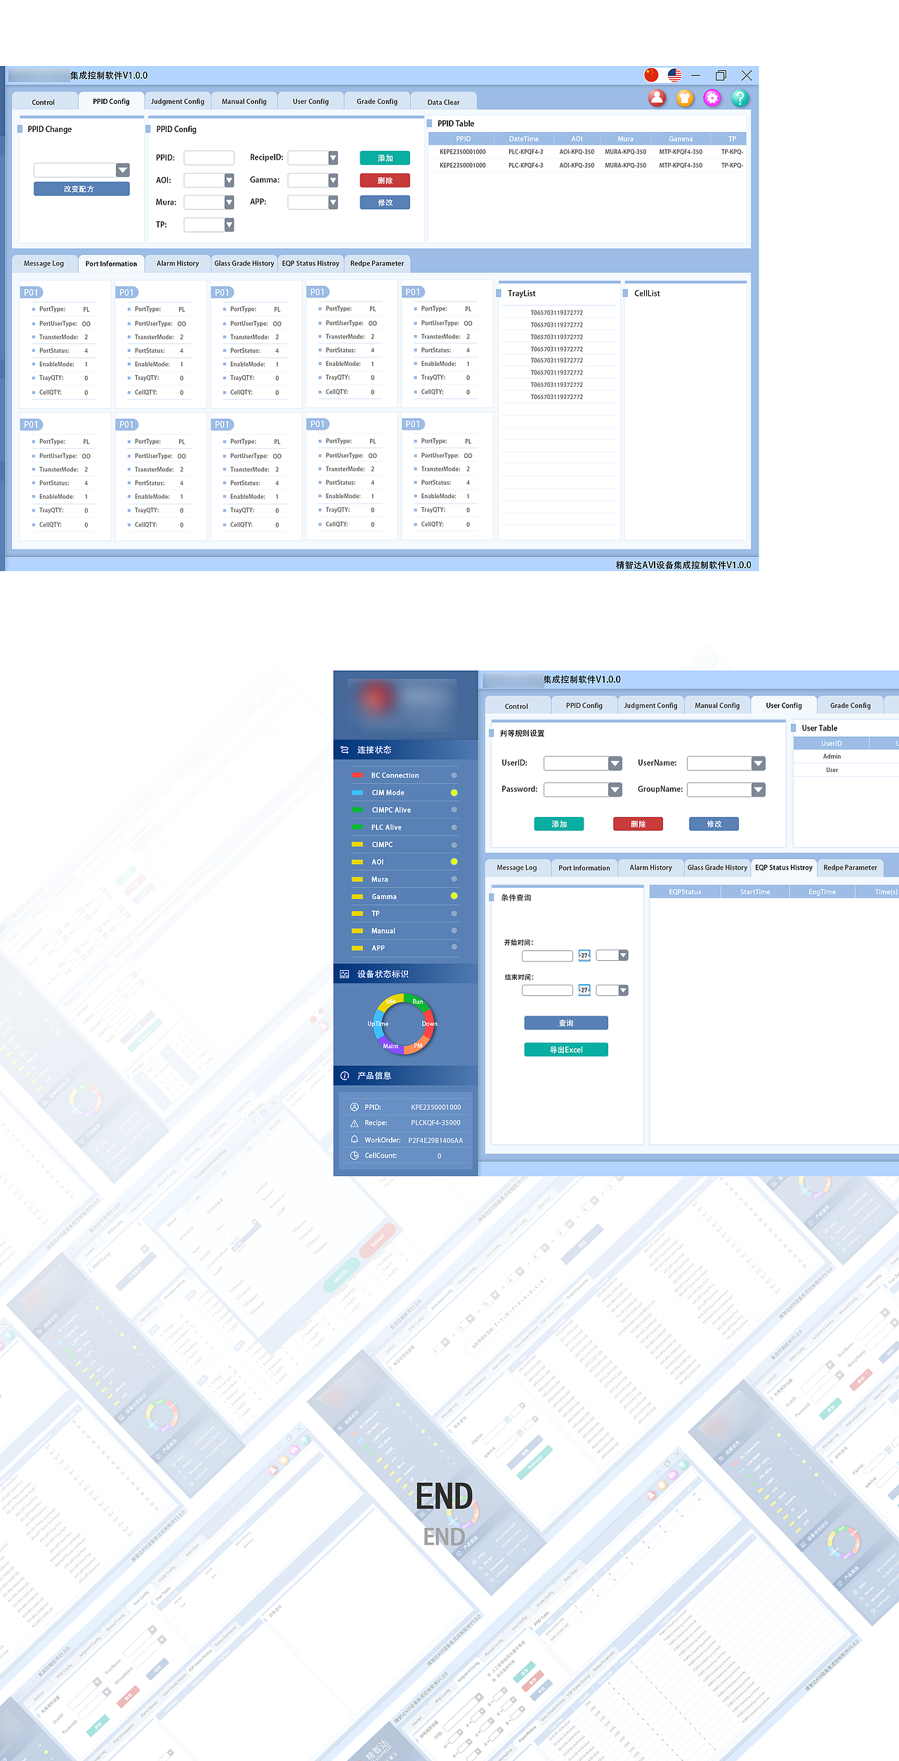Focus the 结束时间 date input field
The height and width of the screenshot is (1761, 899).
coord(547,990)
